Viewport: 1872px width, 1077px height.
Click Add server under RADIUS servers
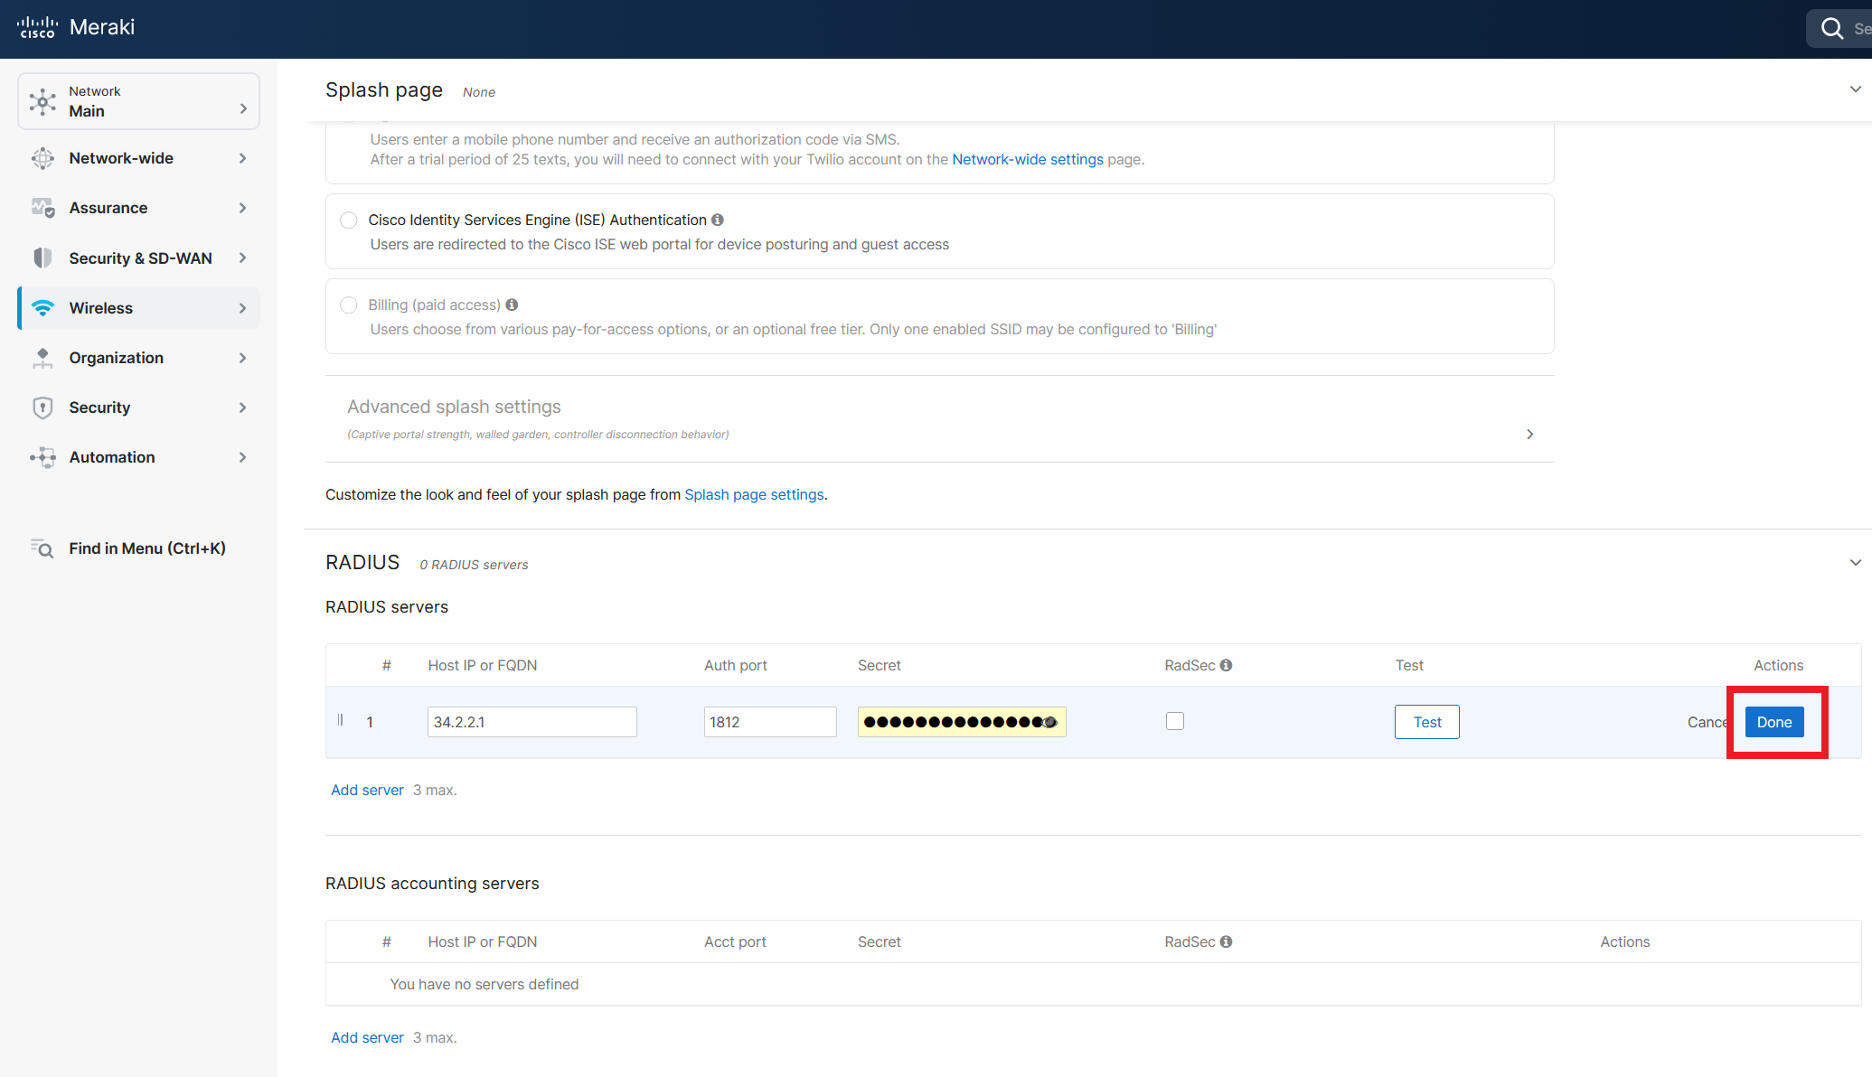[367, 790]
